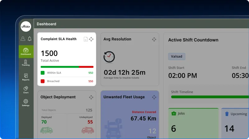
Task: Click the Breached count 550
Action: click(91, 81)
